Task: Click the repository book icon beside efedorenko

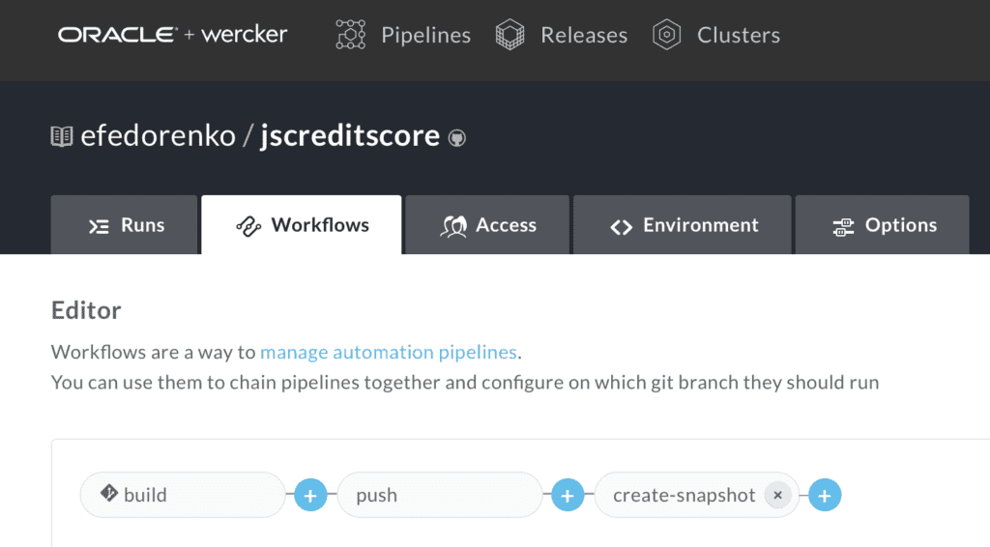Action: (x=62, y=136)
